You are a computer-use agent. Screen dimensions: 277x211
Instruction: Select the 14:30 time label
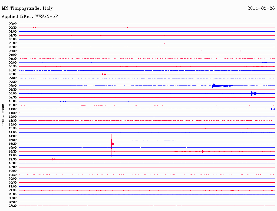tap(13, 136)
